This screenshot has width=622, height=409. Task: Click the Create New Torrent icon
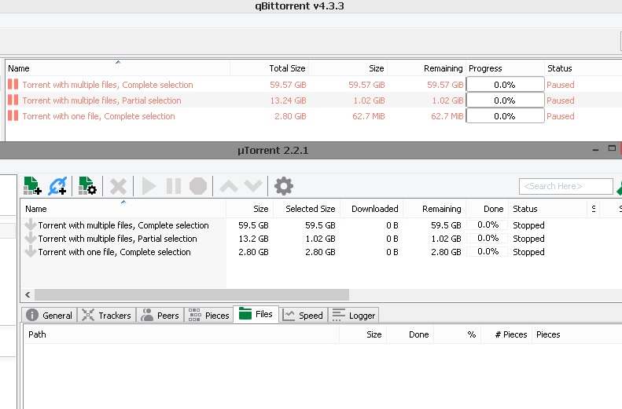pos(87,186)
